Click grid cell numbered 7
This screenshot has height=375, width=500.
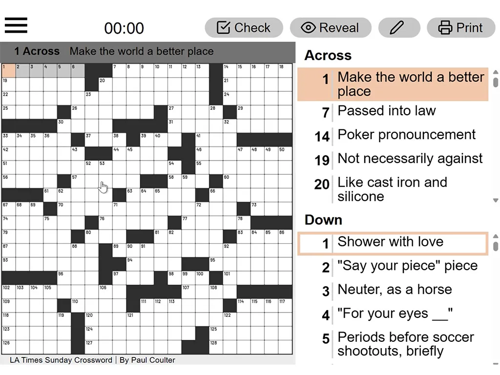(x=119, y=70)
